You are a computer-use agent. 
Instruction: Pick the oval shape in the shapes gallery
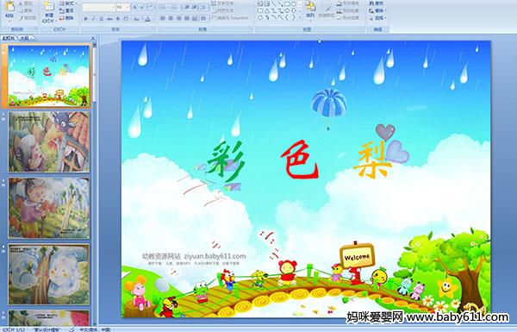point(294,4)
